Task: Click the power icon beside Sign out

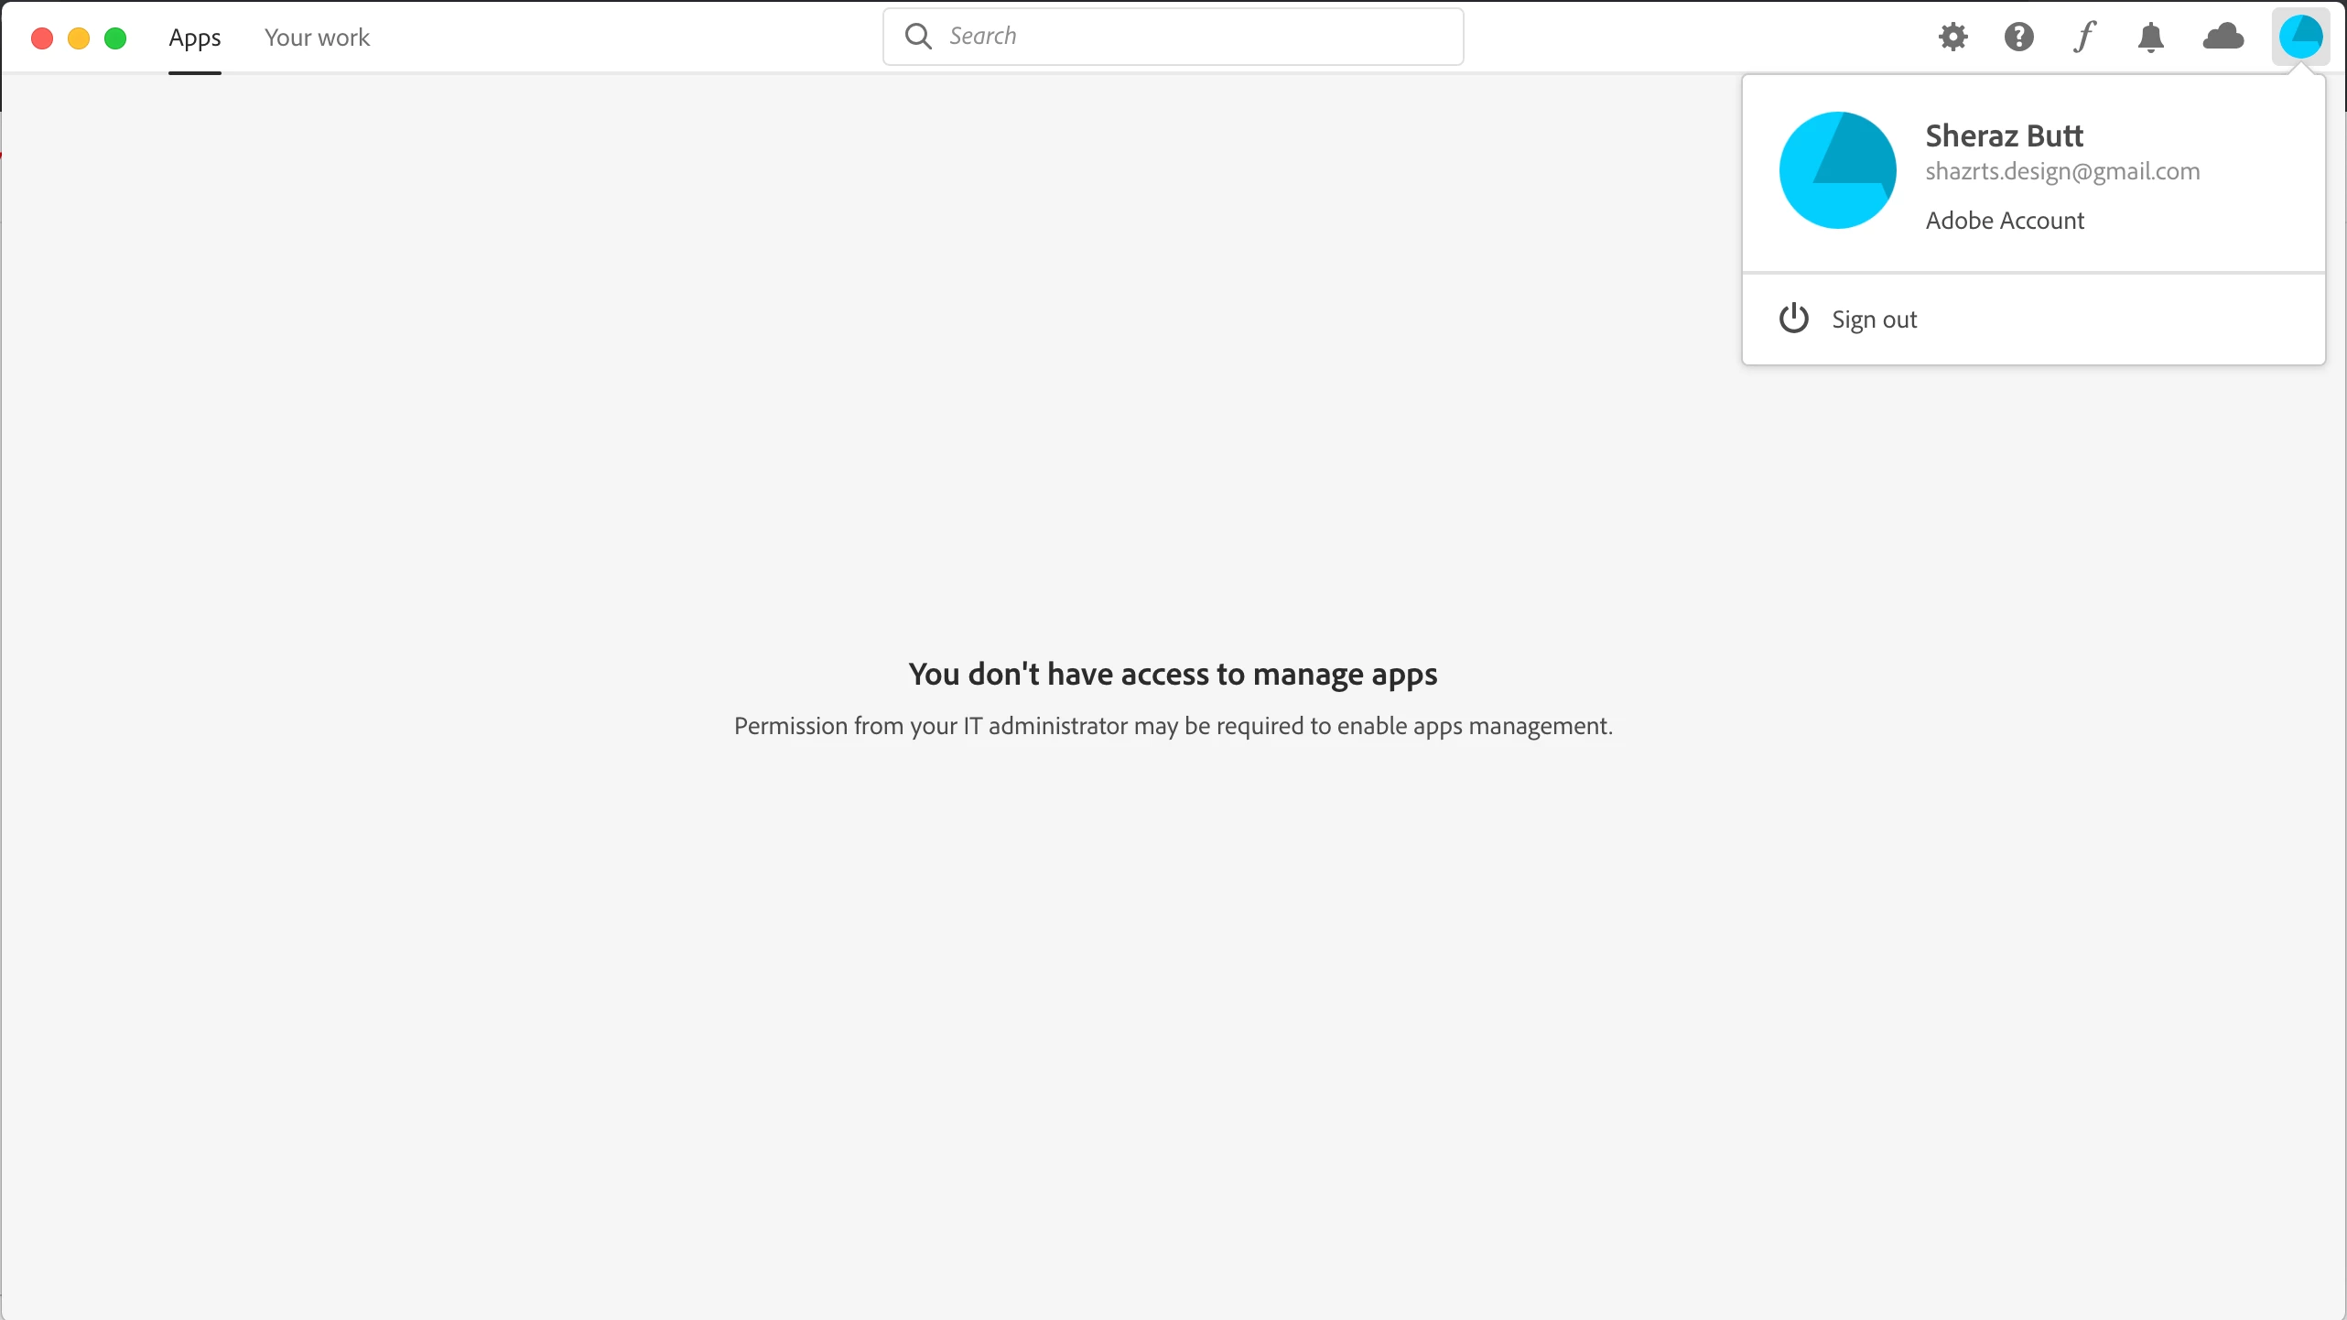Action: point(1793,319)
